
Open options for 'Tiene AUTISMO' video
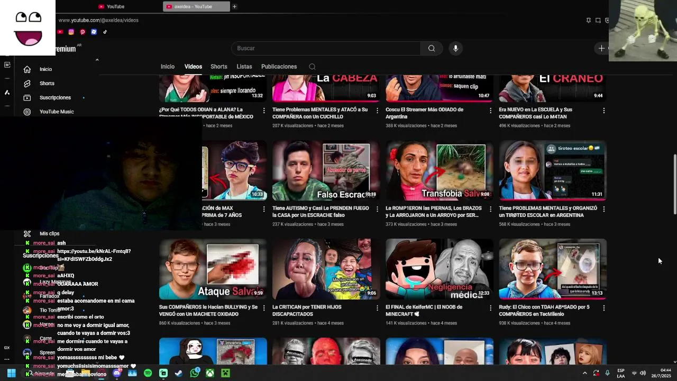377,209
